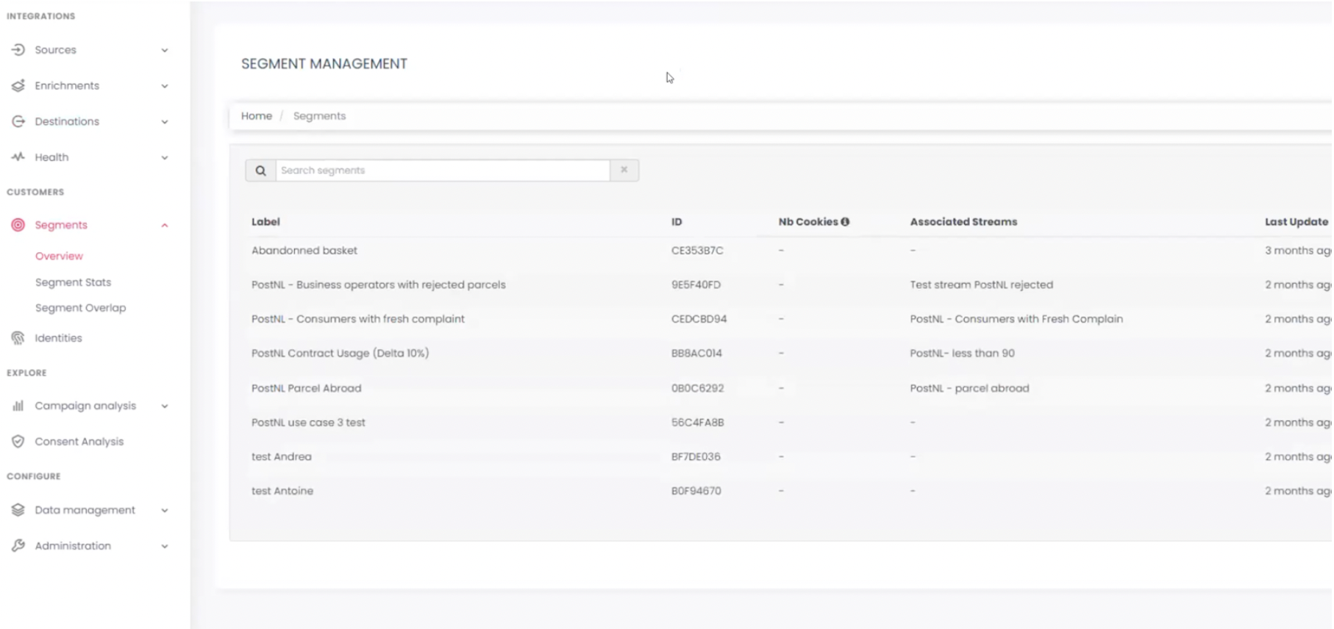Click the Data management stack icon
This screenshot has width=1334, height=629.
pyautogui.click(x=18, y=510)
